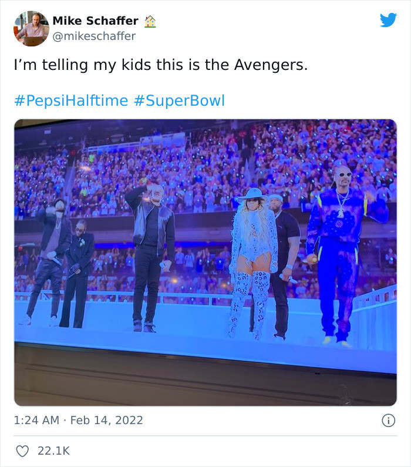Image resolution: width=411 pixels, height=467 pixels.
Task: Click Mike Schaffer's profile avatar
Action: (31, 28)
